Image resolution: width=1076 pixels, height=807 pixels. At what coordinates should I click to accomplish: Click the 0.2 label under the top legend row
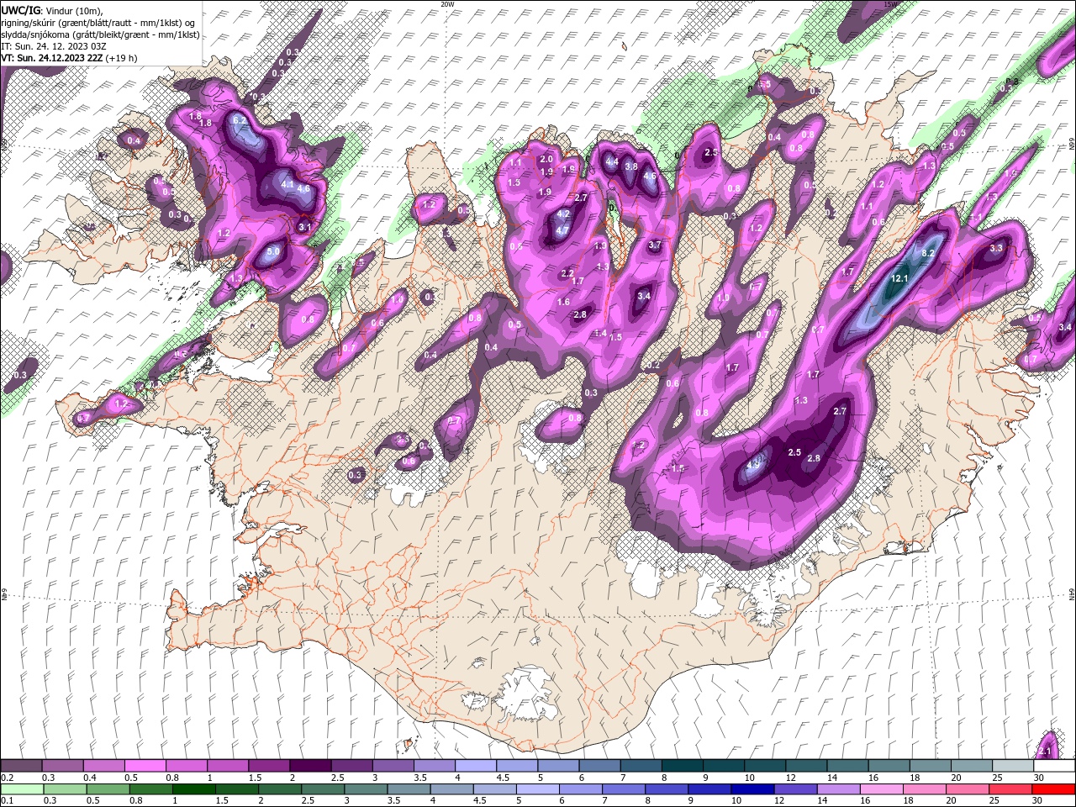click(7, 778)
